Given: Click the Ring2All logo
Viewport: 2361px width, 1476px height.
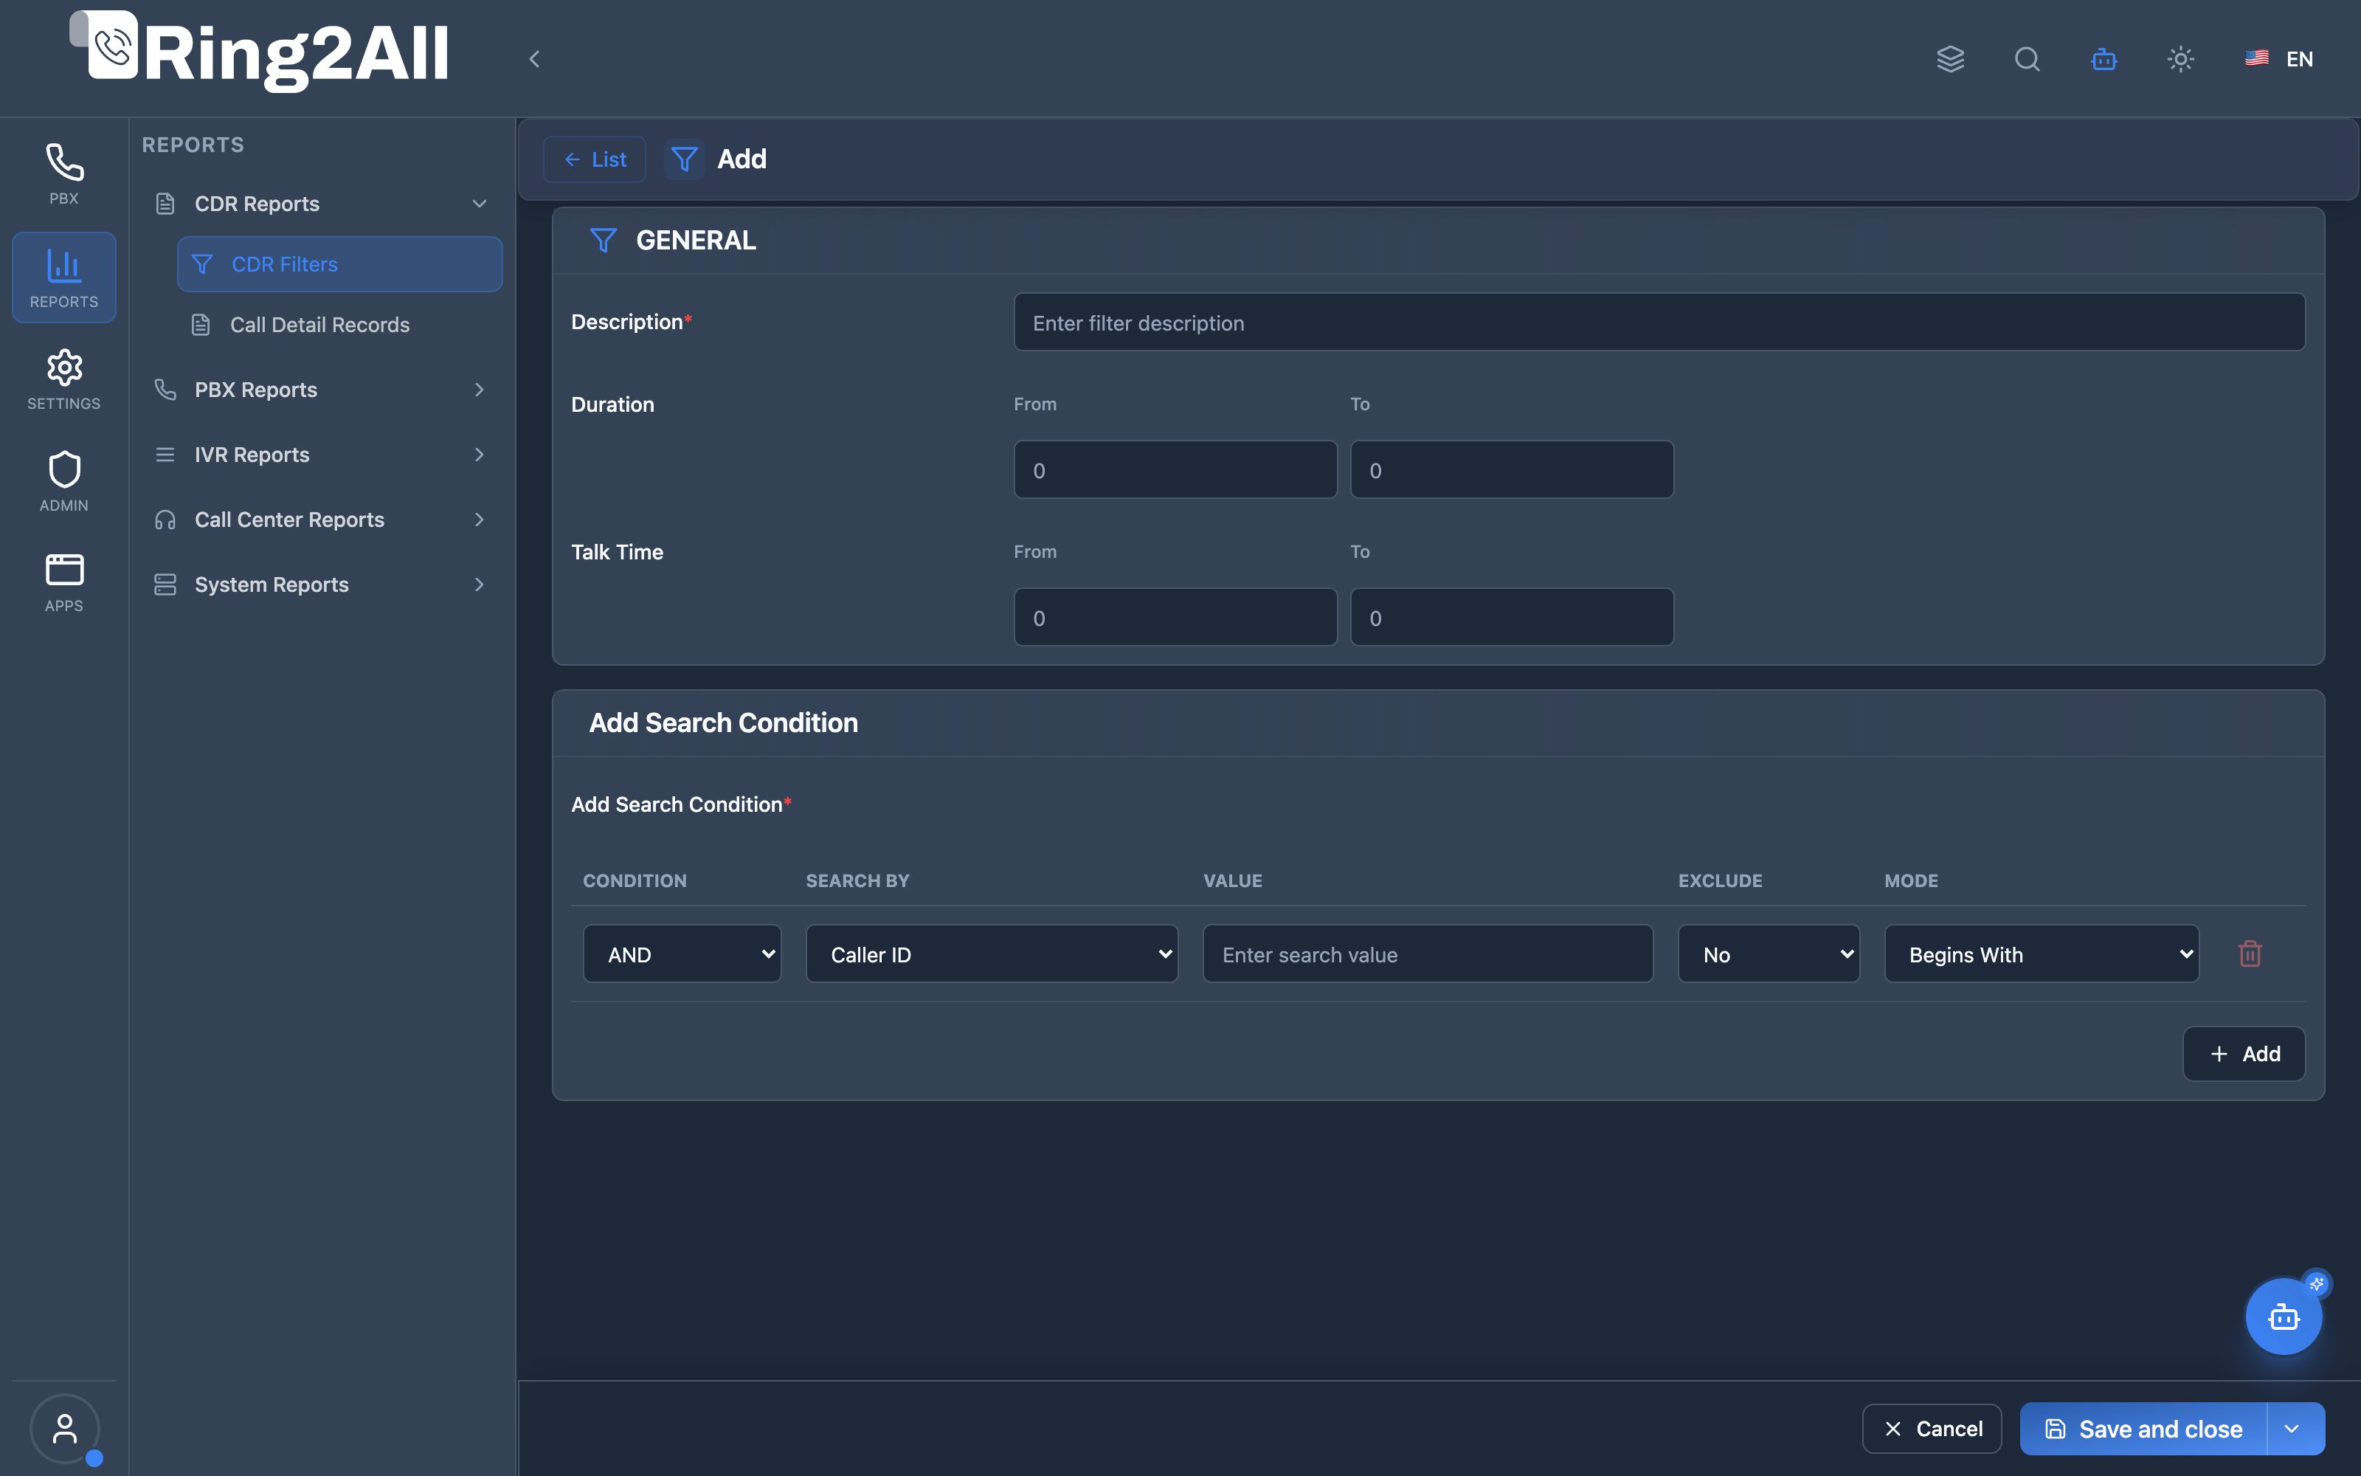Looking at the screenshot, I should 260,52.
